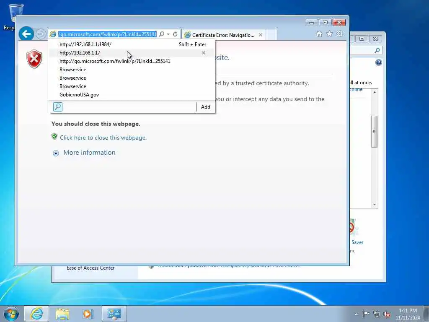Maximize the Internet Explorer window
The width and height of the screenshot is (429, 322).
point(325,23)
